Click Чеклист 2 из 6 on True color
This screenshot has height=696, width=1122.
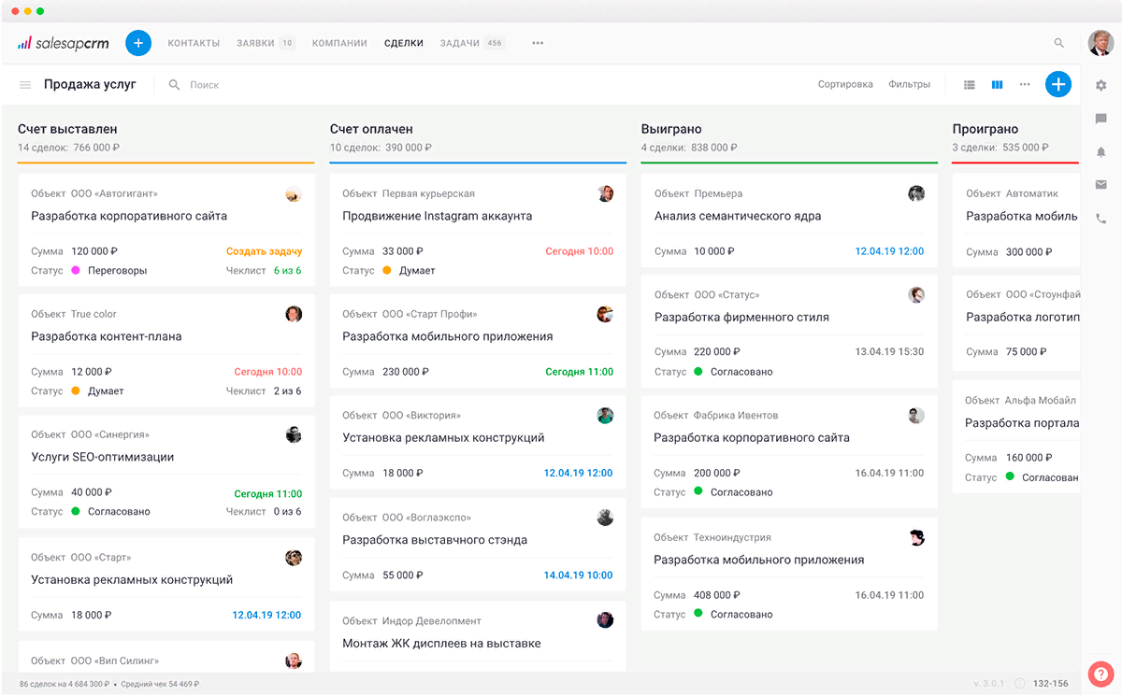click(x=264, y=391)
